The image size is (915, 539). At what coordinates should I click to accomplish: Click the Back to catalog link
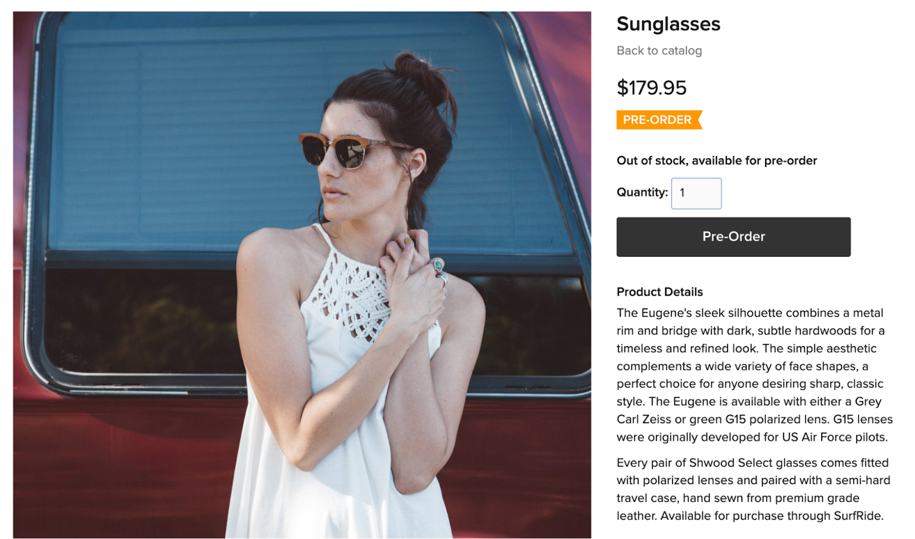tap(659, 50)
